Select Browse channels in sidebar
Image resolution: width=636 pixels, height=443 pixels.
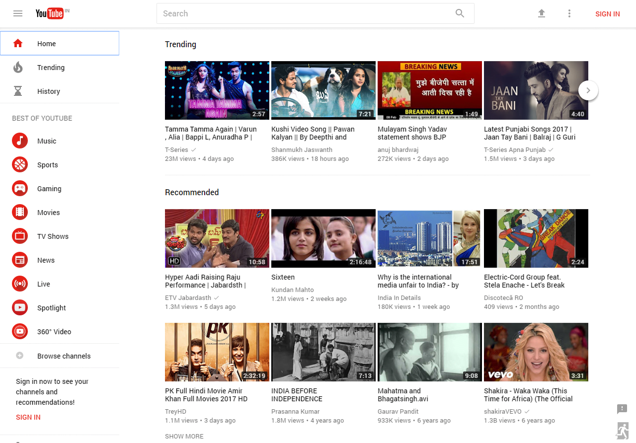click(64, 356)
